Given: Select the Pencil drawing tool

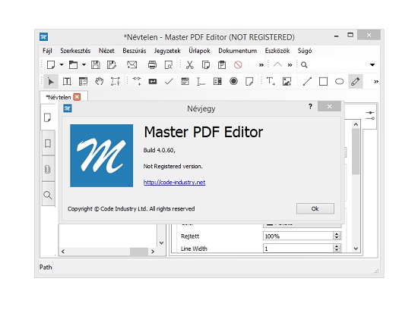Looking at the screenshot, I should click(356, 81).
